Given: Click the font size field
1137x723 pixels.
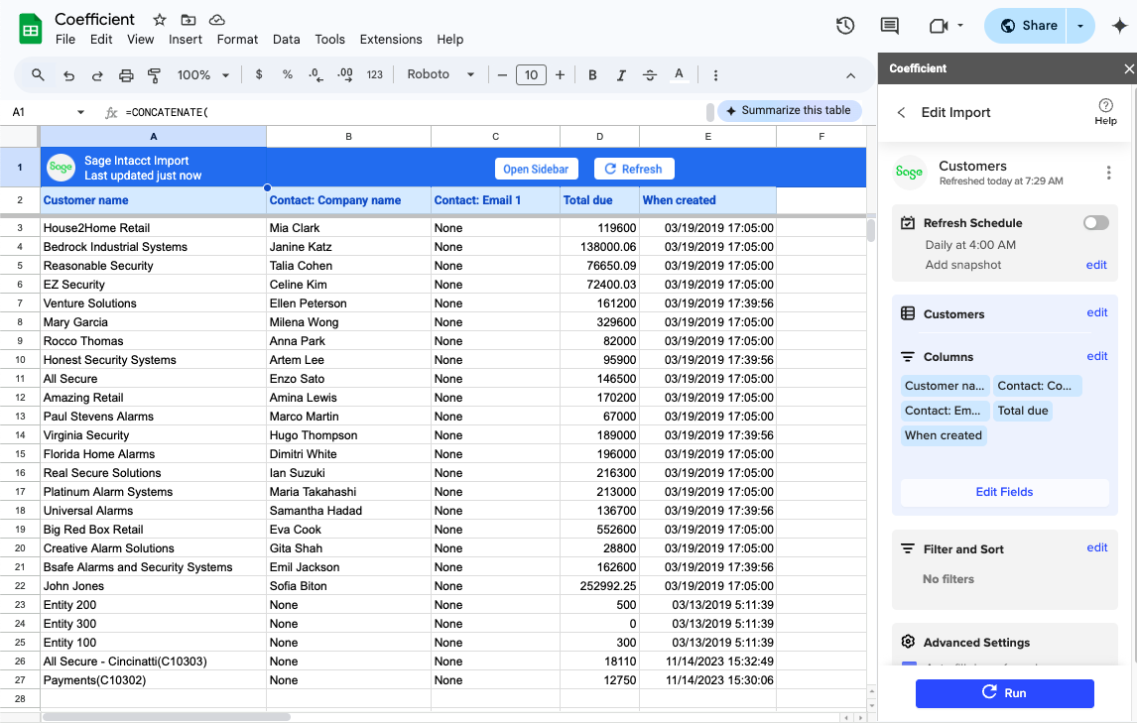Looking at the screenshot, I should (x=531, y=74).
